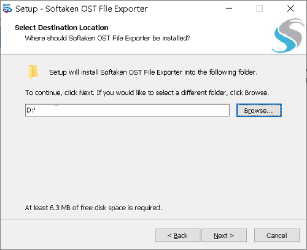
Task: Open the Browse folder dialog
Action: point(259,110)
